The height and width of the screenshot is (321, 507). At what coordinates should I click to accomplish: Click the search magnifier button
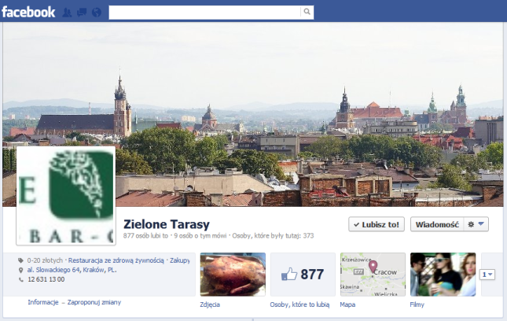point(307,12)
